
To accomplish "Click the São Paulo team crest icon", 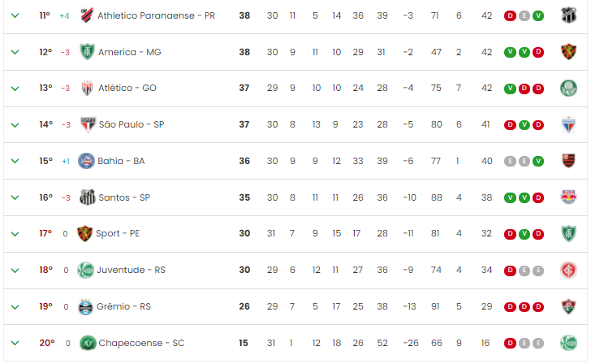I will coord(88,124).
